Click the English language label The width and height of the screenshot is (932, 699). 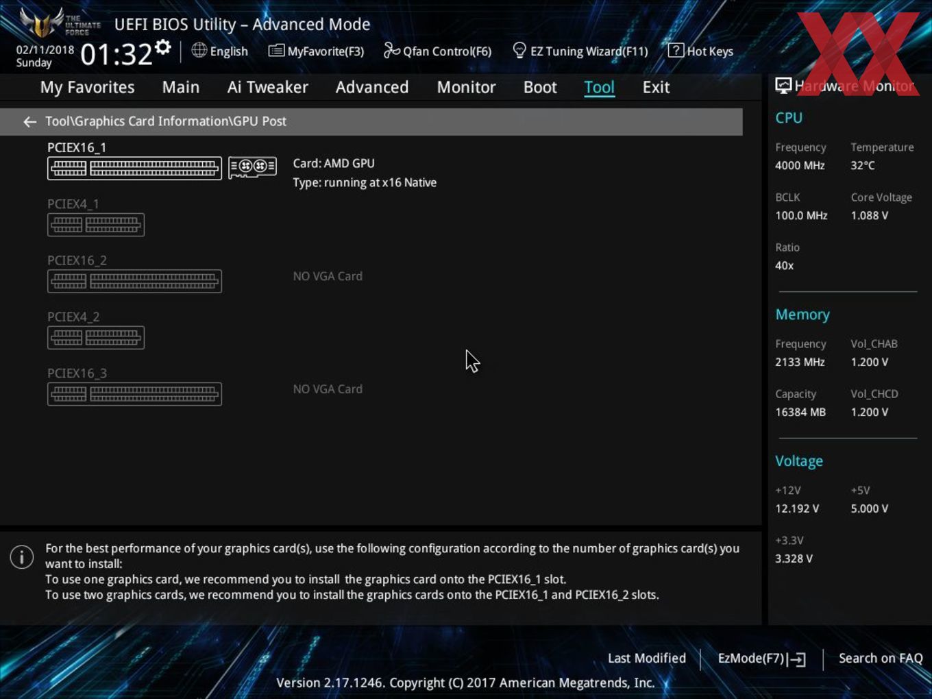pyautogui.click(x=229, y=51)
